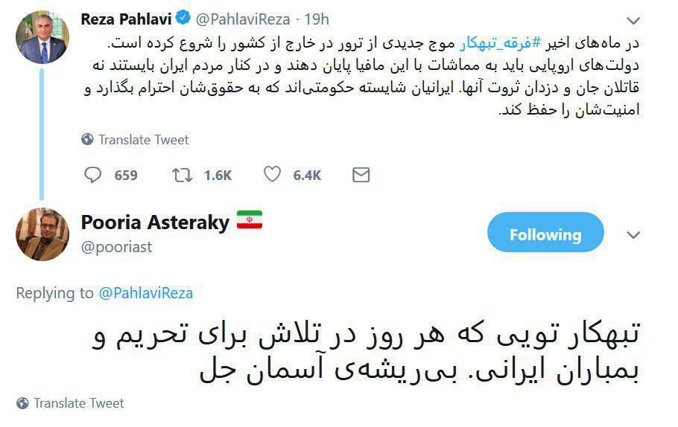Click the globe icon under Reza Pahlavi's tweet
The width and height of the screenshot is (678, 427).
tap(87, 139)
